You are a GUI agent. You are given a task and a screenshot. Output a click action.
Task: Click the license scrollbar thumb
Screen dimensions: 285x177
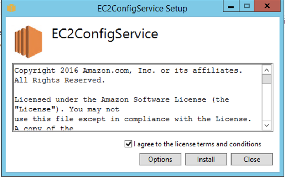point(266,79)
